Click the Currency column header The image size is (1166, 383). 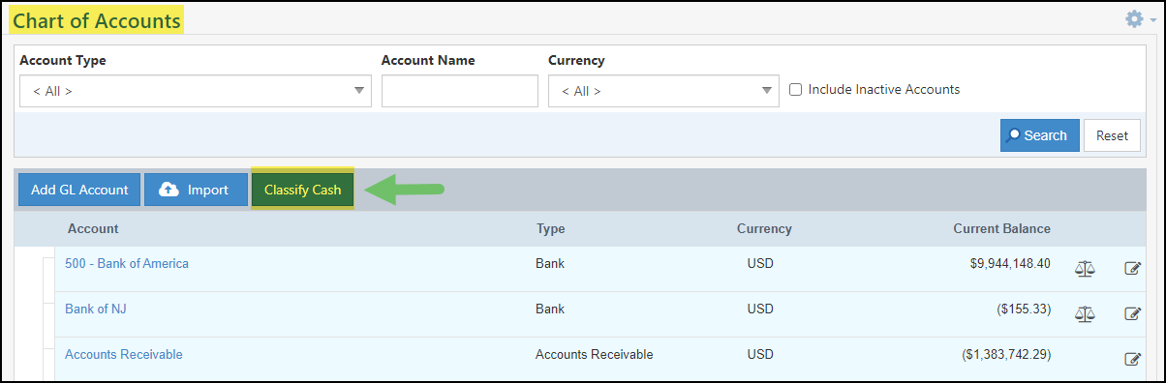(x=764, y=229)
